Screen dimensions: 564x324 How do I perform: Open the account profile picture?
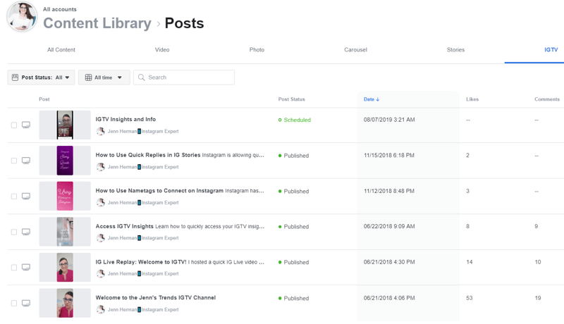coord(23,16)
